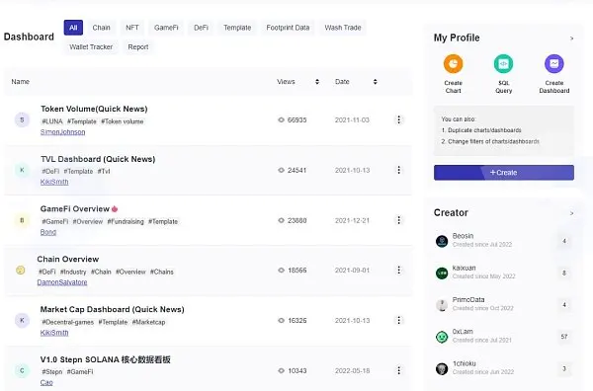Expand the My Profile section arrow
593x391 pixels.
[571, 39]
